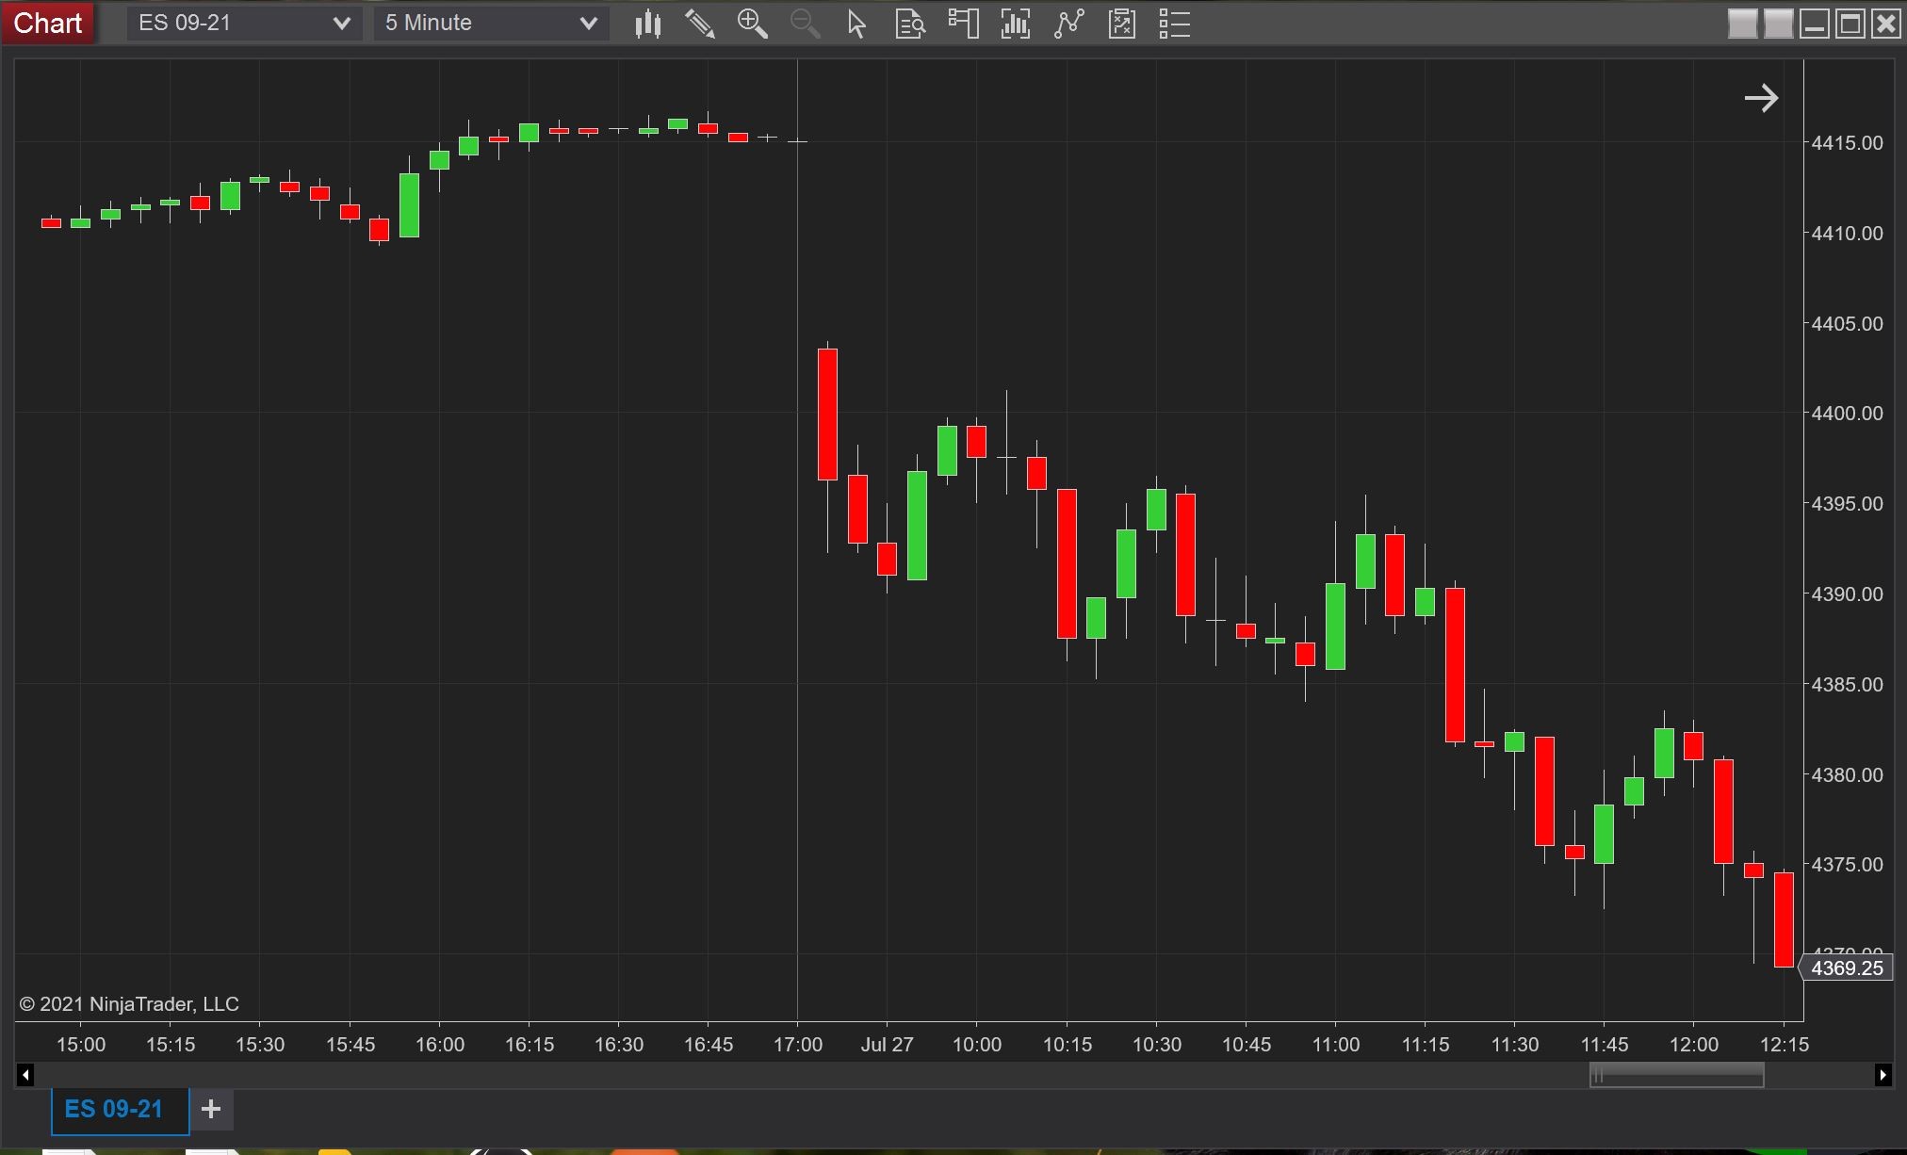
Task: Click the first gray link-color square
Action: click(1742, 24)
